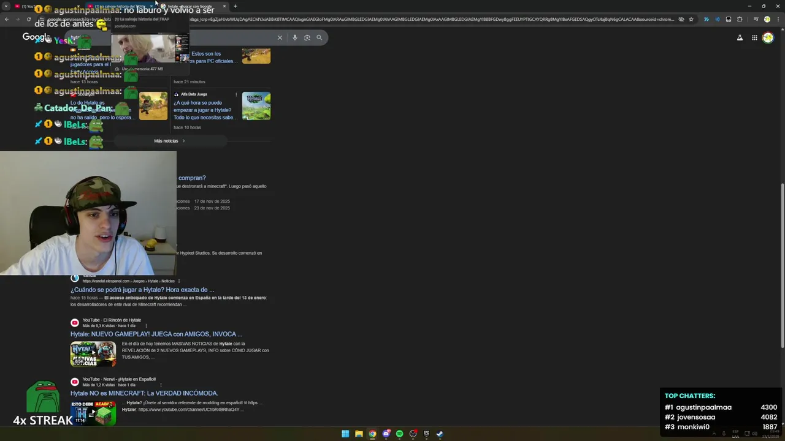The image size is (785, 441).
Task: Bookmark this page with star icon
Action: pos(691,19)
